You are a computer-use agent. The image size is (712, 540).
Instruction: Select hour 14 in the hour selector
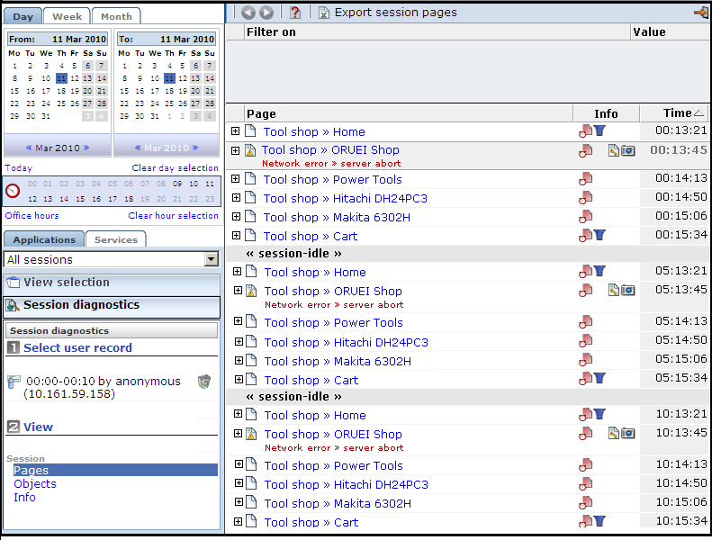64,199
